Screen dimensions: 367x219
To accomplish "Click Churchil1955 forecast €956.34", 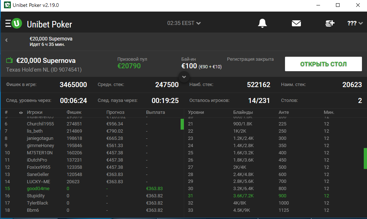I will tap(115, 124).
